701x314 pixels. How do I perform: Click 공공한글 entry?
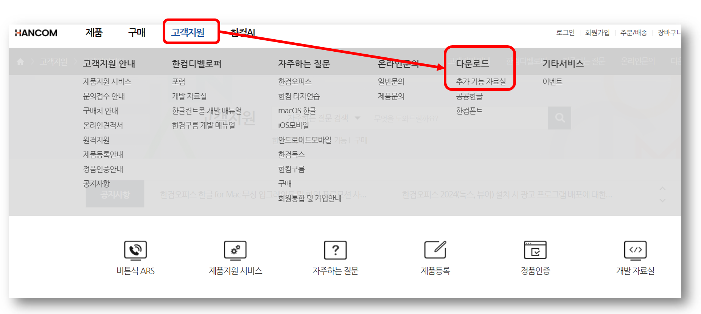pyautogui.click(x=469, y=96)
